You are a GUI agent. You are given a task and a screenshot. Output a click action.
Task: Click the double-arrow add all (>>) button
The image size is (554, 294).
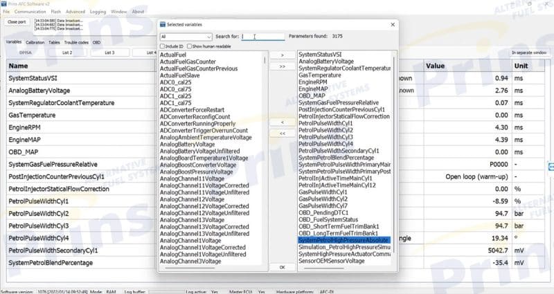click(282, 66)
